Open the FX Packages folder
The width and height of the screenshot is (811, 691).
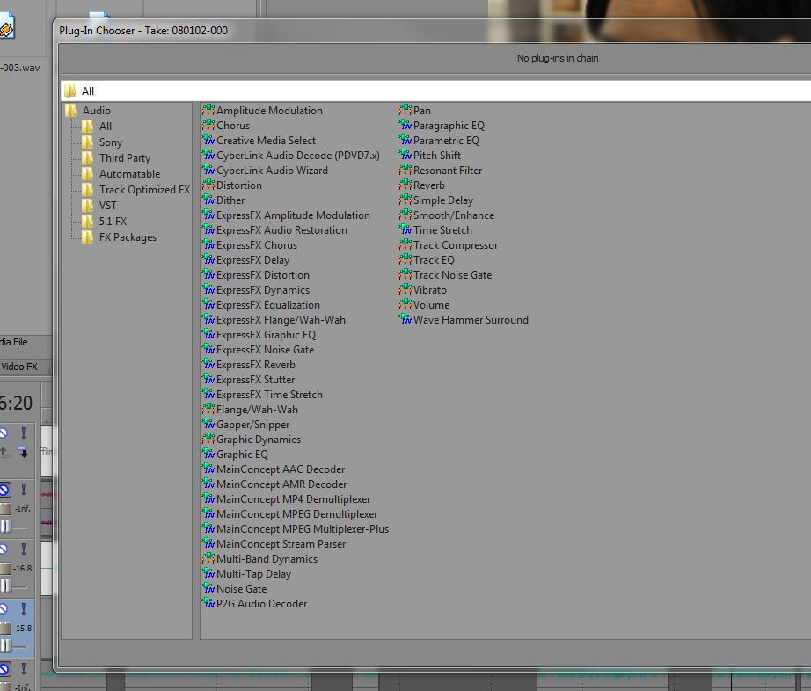(x=127, y=237)
